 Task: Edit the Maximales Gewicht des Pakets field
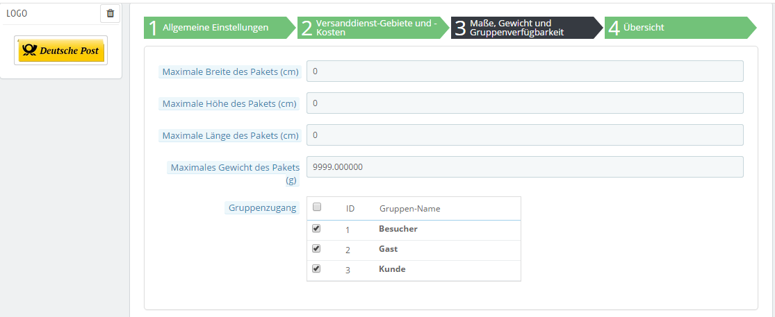[525, 167]
